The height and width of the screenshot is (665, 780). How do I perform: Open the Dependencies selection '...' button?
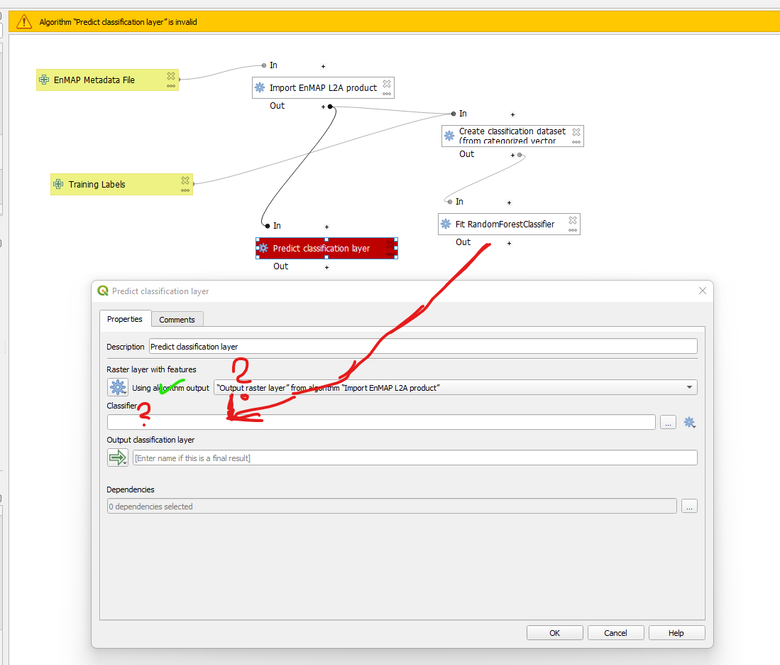click(689, 505)
